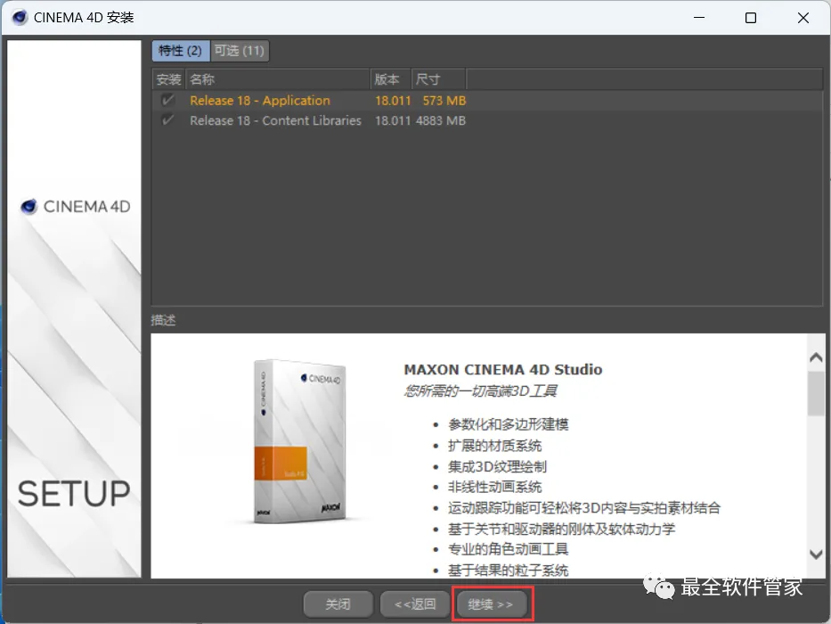Viewport: 831px width, 624px height.
Task: Maximize the CINEMA 4D 安装 window
Action: tap(751, 18)
